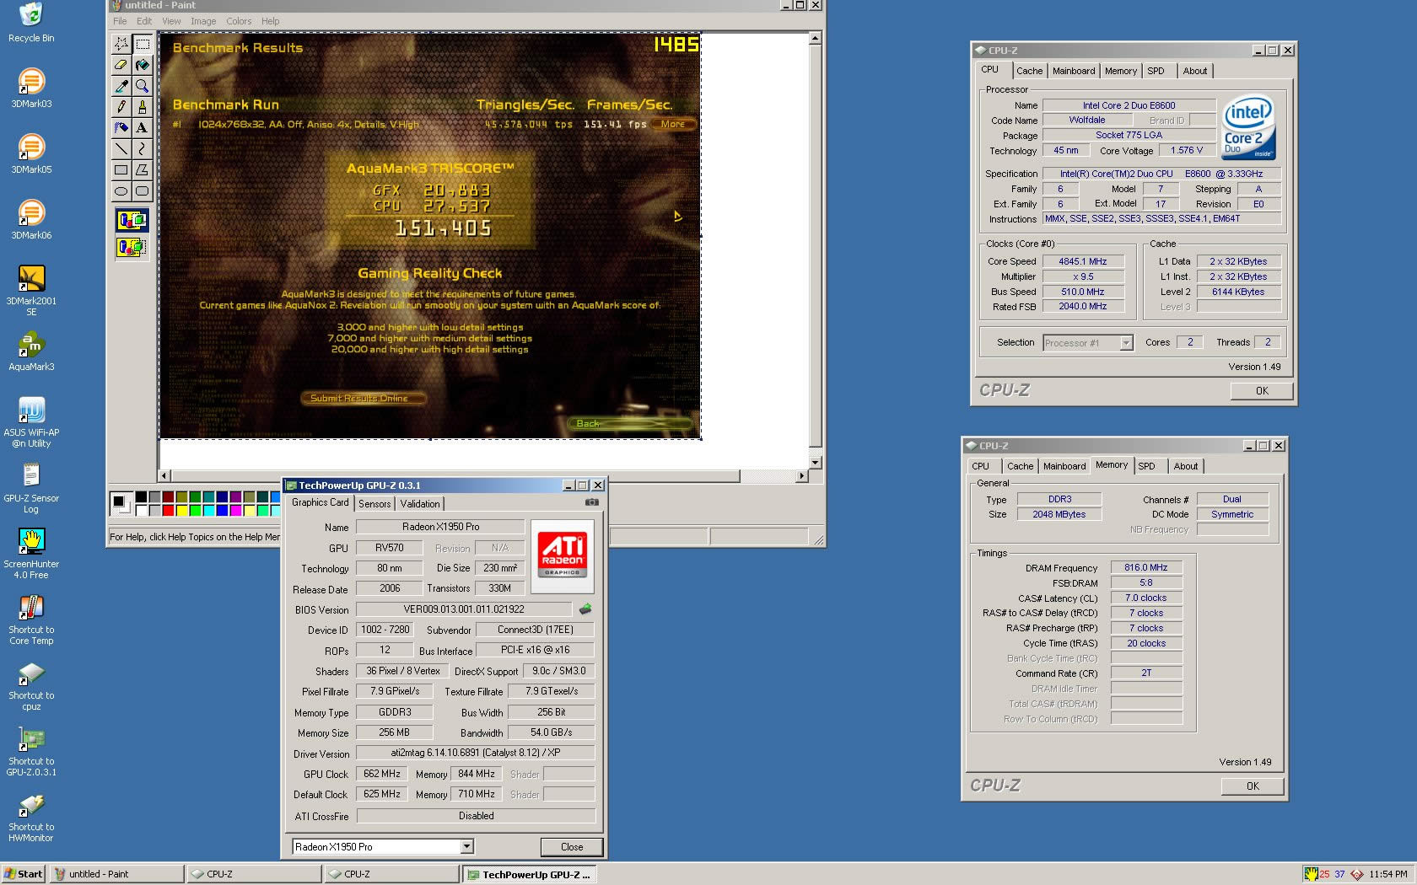Open the Shortcut to Core Temp icon
Image resolution: width=1417 pixels, height=885 pixels.
(31, 619)
